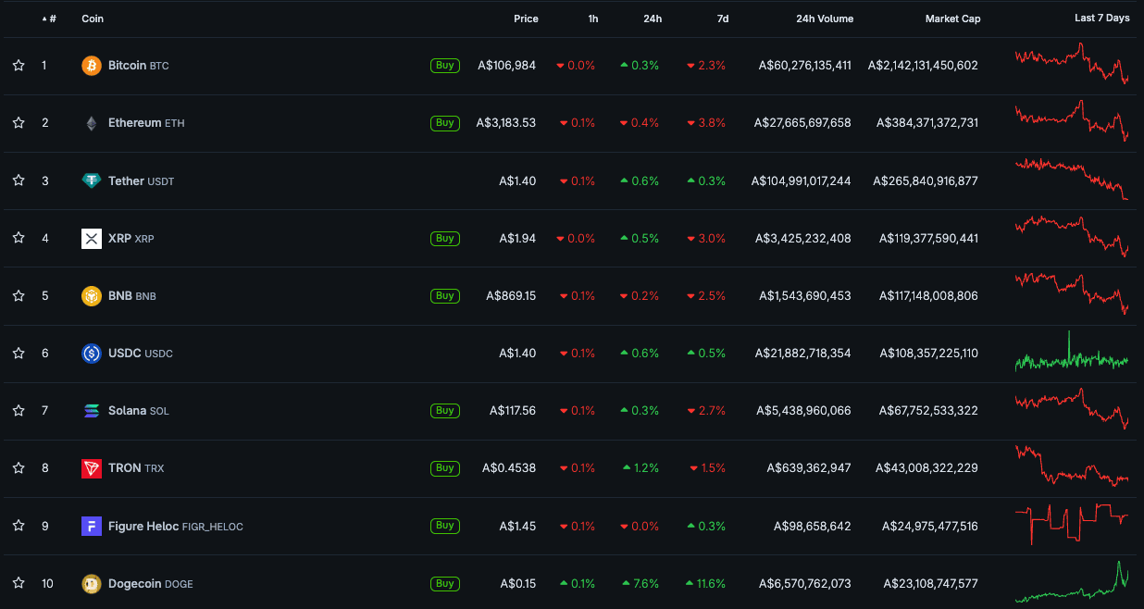Screen dimensions: 1144x609
Task: Open Bitcoin's last 7 days sparkline chart
Action: point(1072,65)
